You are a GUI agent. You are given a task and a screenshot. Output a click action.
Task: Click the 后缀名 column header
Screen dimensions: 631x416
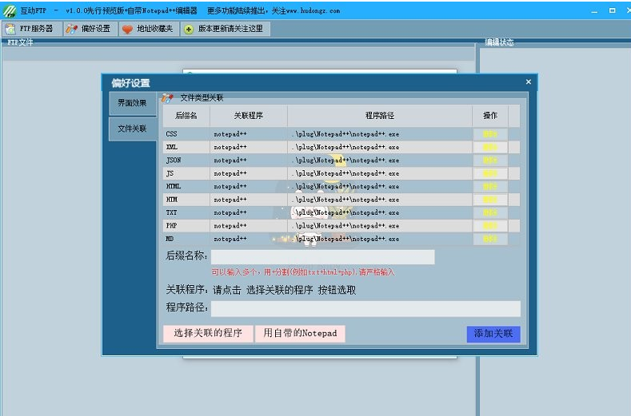click(186, 116)
